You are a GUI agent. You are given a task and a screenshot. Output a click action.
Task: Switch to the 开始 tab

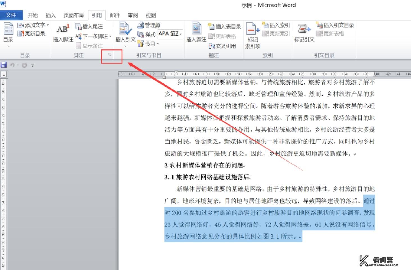click(x=33, y=15)
